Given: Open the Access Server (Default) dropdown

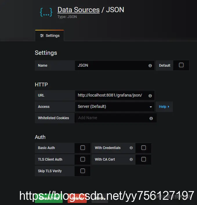Looking at the screenshot, I should (x=115, y=107).
